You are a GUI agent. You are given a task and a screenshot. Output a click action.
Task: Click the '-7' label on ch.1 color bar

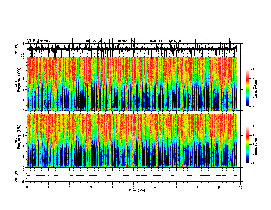coord(253,106)
